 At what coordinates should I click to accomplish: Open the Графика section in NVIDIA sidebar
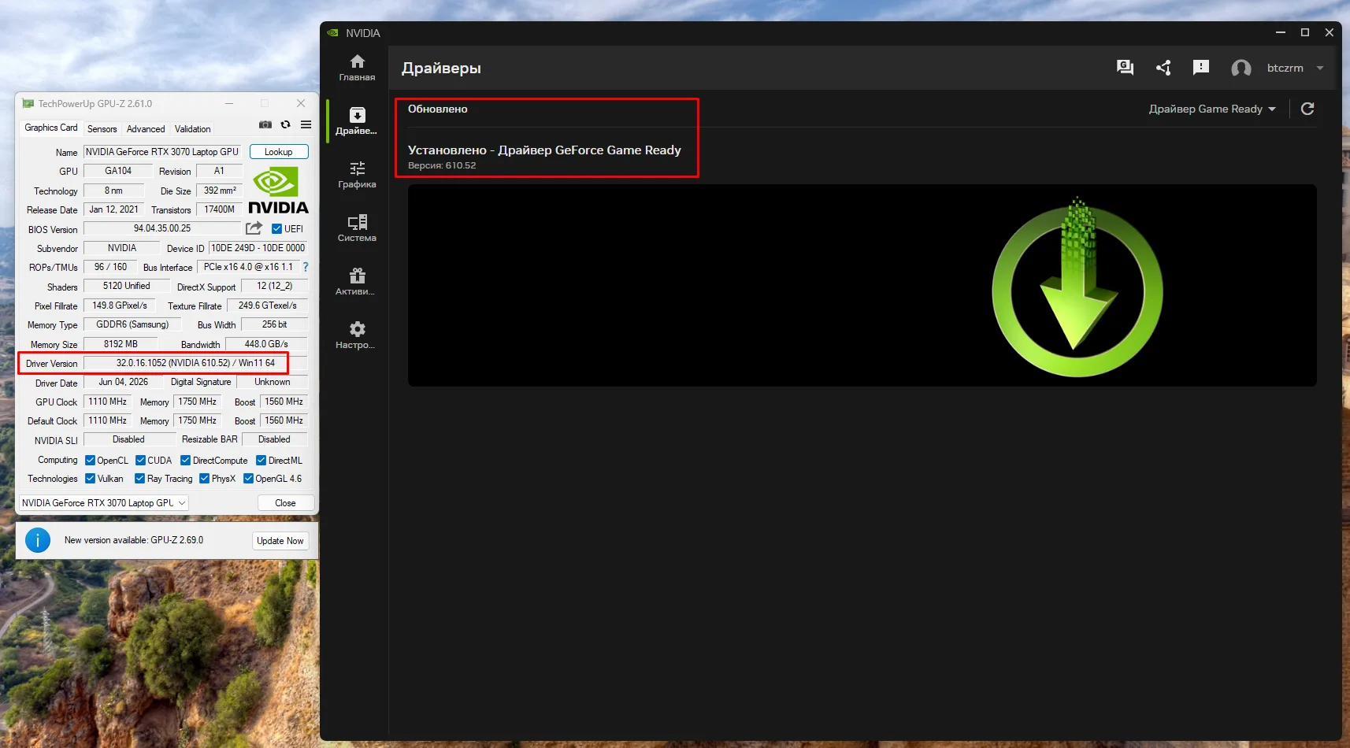tap(357, 175)
